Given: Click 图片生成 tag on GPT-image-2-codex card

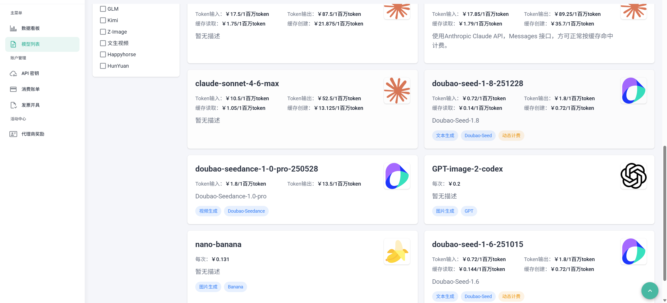Looking at the screenshot, I should pyautogui.click(x=445, y=211).
